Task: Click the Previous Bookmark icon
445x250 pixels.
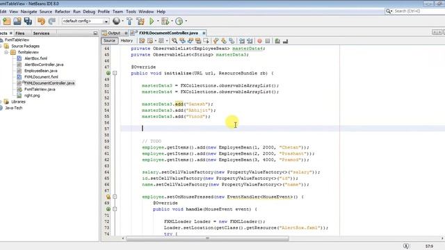Action: pos(216,41)
